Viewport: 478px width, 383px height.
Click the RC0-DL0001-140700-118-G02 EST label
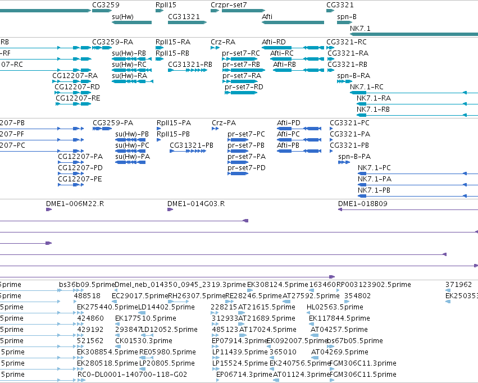pyautogui.click(x=132, y=375)
